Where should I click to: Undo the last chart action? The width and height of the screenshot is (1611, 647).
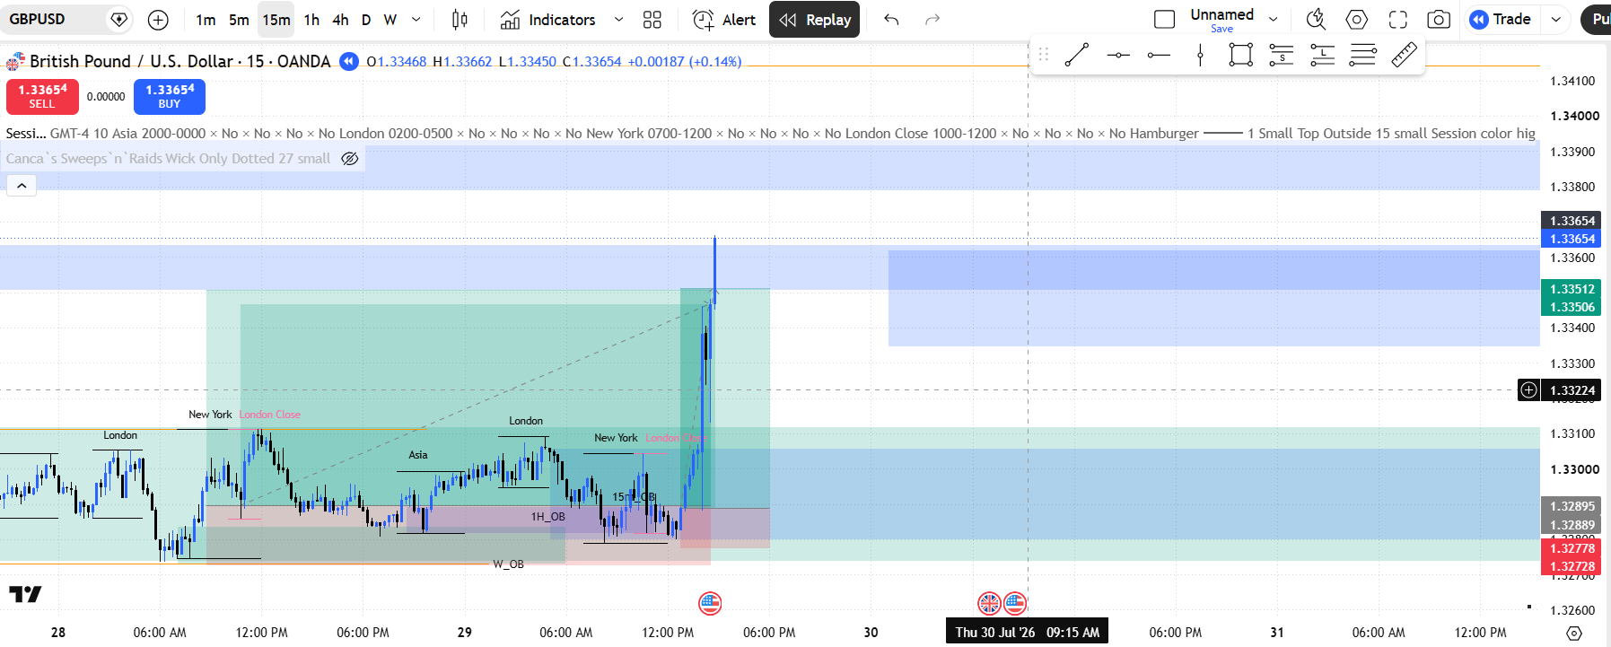[x=891, y=19]
